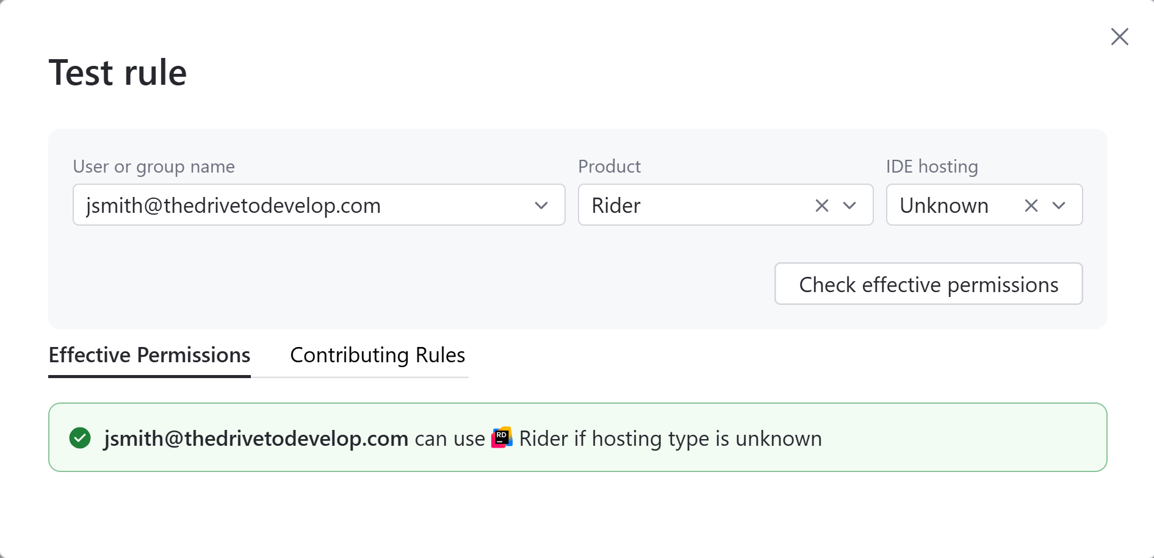Expand the user or group name chevron
Viewport: 1154px width, 558px height.
pyautogui.click(x=541, y=206)
